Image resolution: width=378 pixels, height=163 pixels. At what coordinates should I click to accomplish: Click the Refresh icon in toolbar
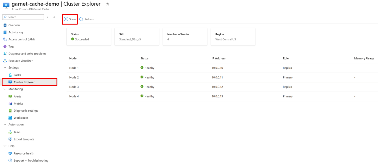click(81, 19)
